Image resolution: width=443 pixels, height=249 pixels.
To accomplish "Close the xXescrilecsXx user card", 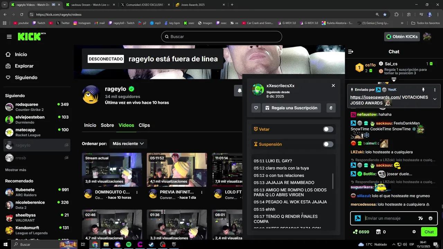I will point(333,85).
